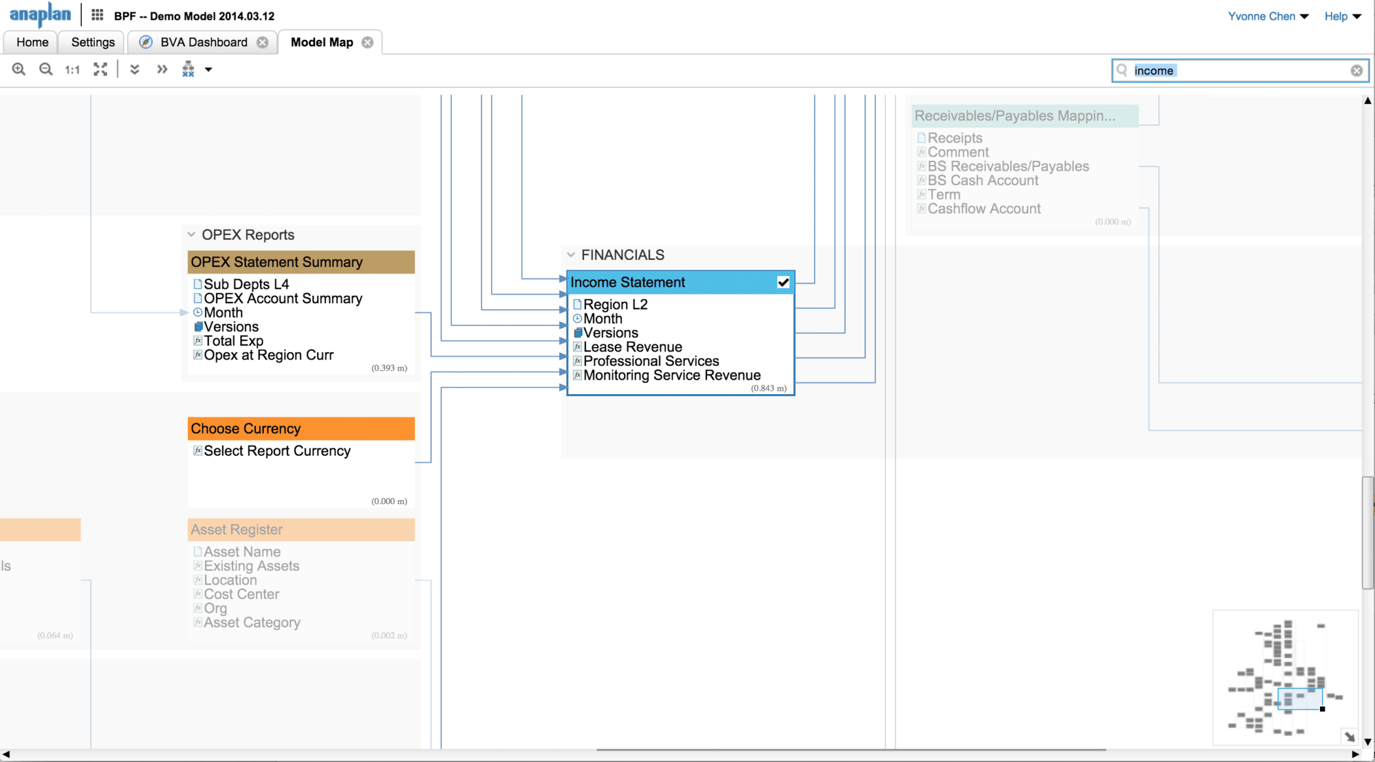Toggle the Income Statement checkbox
The width and height of the screenshot is (1375, 762).
[783, 282]
